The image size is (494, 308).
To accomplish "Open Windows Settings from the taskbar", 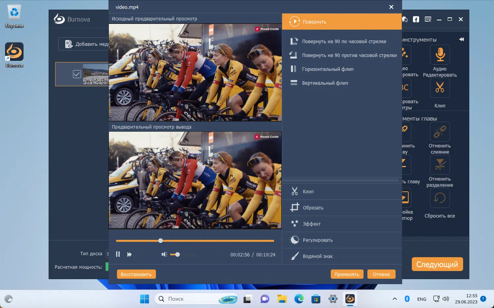I will coord(333,299).
